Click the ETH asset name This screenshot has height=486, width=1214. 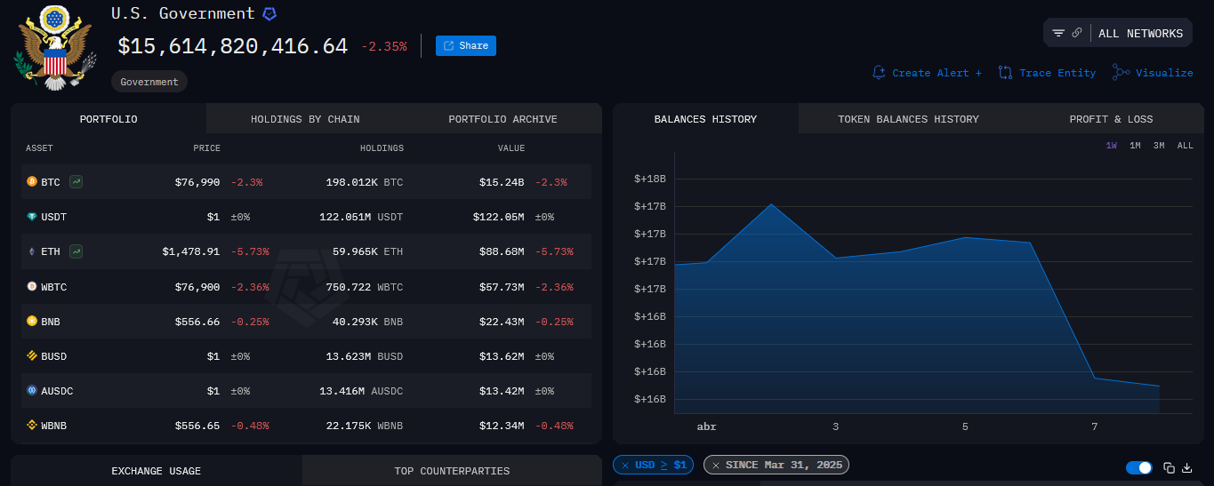click(x=51, y=251)
